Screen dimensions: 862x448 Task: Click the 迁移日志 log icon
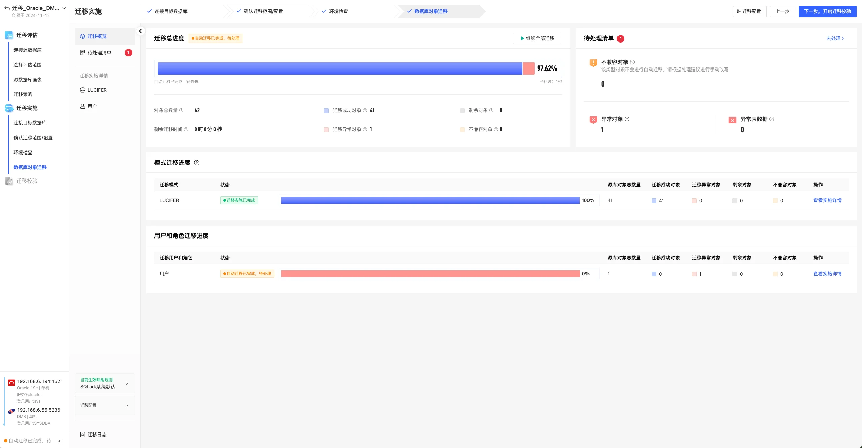click(83, 435)
